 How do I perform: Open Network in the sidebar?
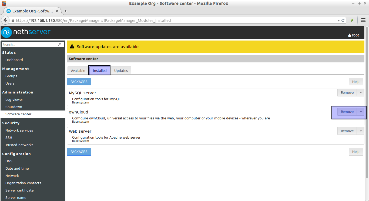[12, 176]
